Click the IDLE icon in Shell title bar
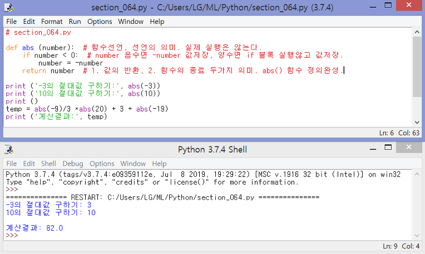 (x=9, y=149)
